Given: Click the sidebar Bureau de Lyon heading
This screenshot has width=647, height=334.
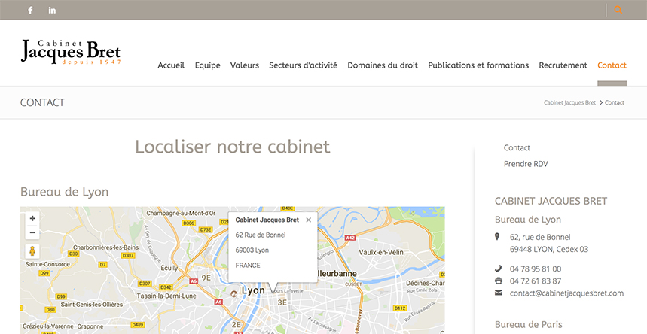Looking at the screenshot, I should point(528,220).
